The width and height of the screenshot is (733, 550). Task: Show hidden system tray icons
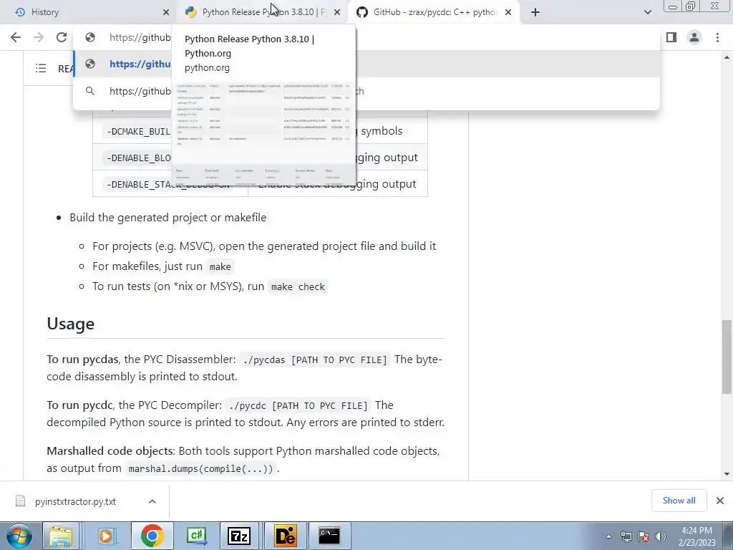pyautogui.click(x=608, y=536)
